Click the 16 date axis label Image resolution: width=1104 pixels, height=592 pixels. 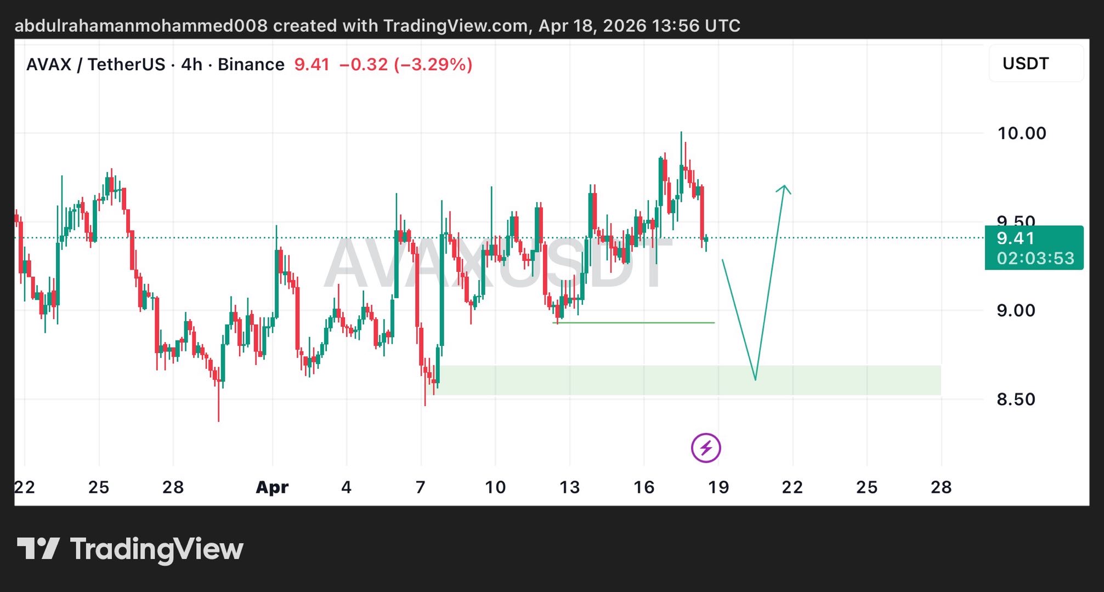pyautogui.click(x=644, y=487)
